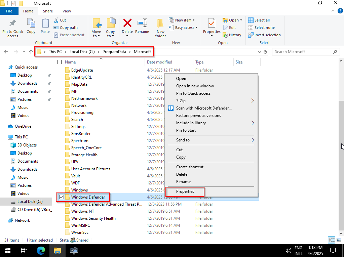Open the File tab
The width and height of the screenshot is (344, 257).
pyautogui.click(x=9, y=11)
